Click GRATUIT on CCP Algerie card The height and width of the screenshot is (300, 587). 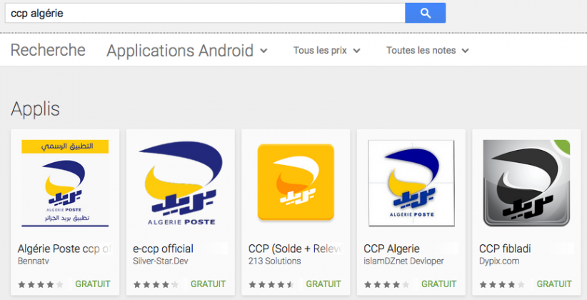click(x=438, y=284)
